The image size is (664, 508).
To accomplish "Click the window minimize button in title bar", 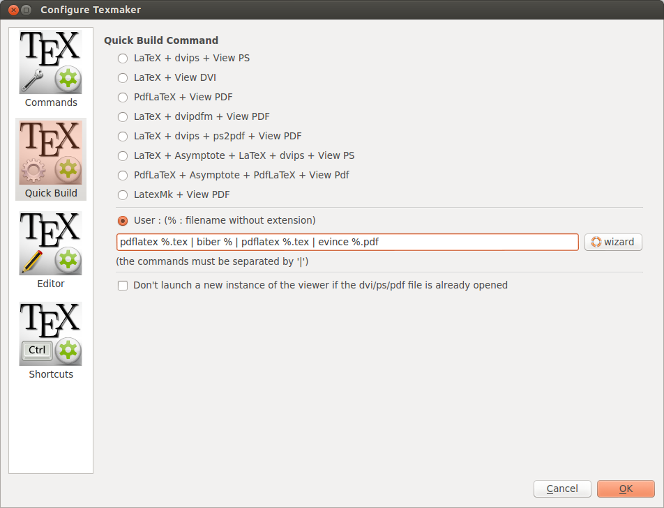I will 26,10.
